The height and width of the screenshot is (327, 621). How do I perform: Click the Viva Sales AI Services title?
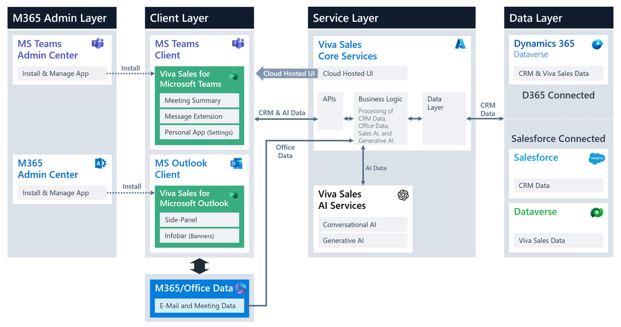click(x=342, y=200)
